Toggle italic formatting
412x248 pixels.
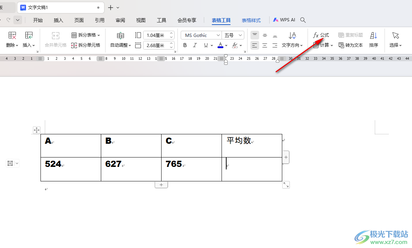click(195, 45)
